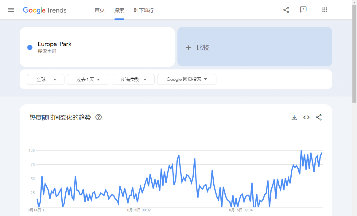
Task: Click the blue dot beside Europa-Park
Action: pos(30,47)
